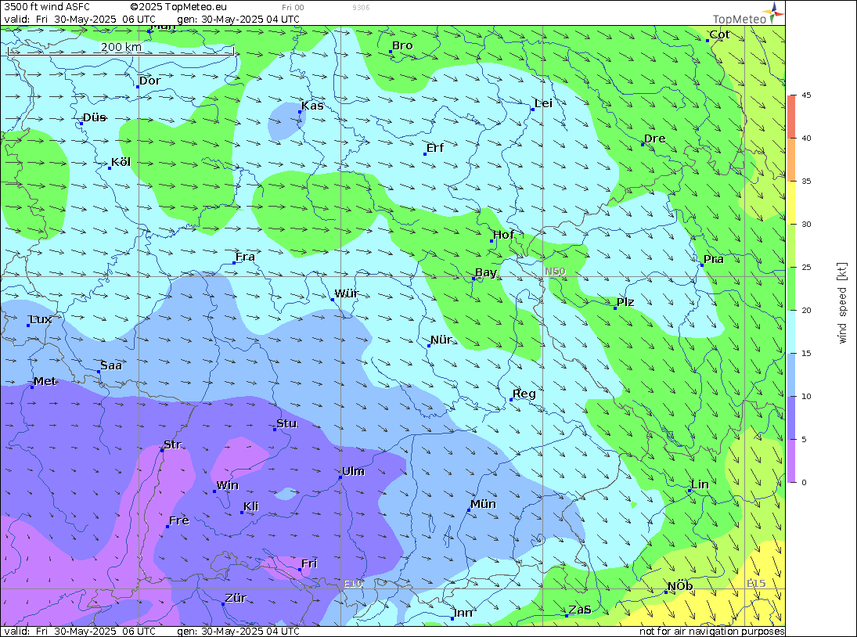
Task: Click the Fri city label near Lake Constance
Action: tap(309, 563)
